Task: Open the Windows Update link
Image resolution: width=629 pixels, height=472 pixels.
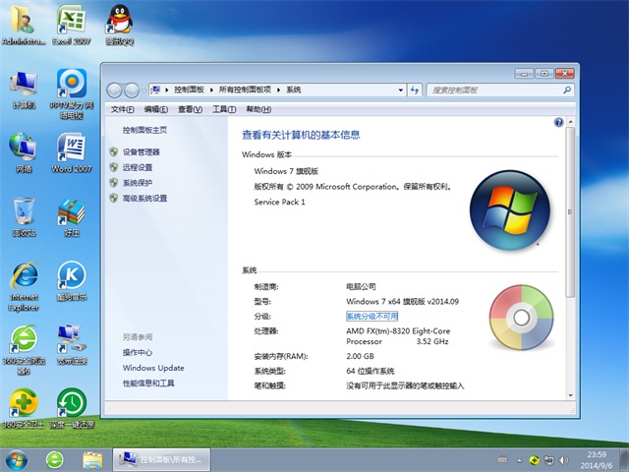Action: pos(153,368)
